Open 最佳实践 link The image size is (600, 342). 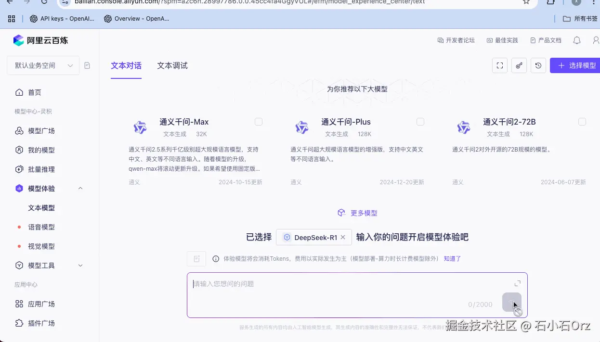click(502, 40)
